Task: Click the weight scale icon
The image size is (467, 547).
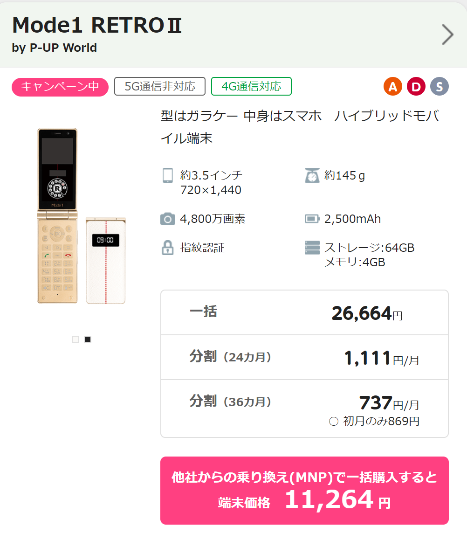Action: point(311,175)
